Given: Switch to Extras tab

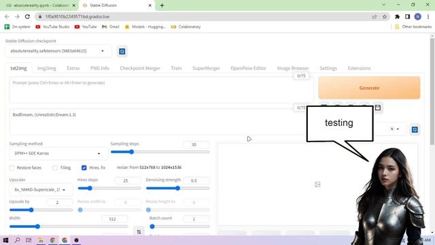Looking at the screenshot, I should coord(73,68).
